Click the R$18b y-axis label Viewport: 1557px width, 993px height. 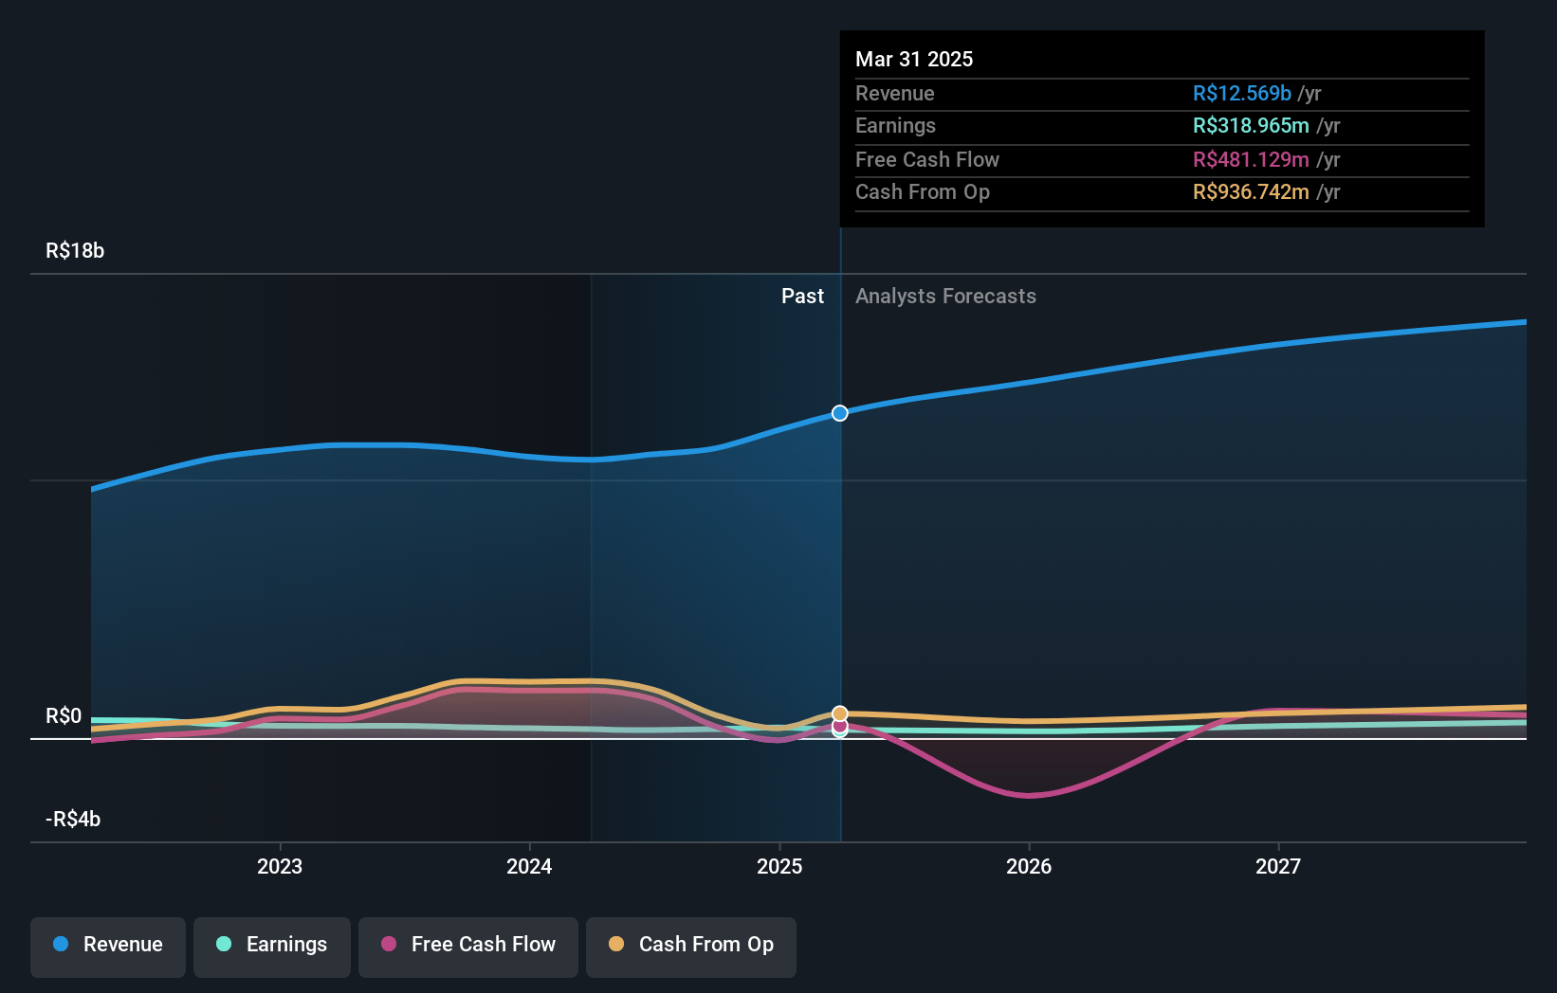point(75,251)
